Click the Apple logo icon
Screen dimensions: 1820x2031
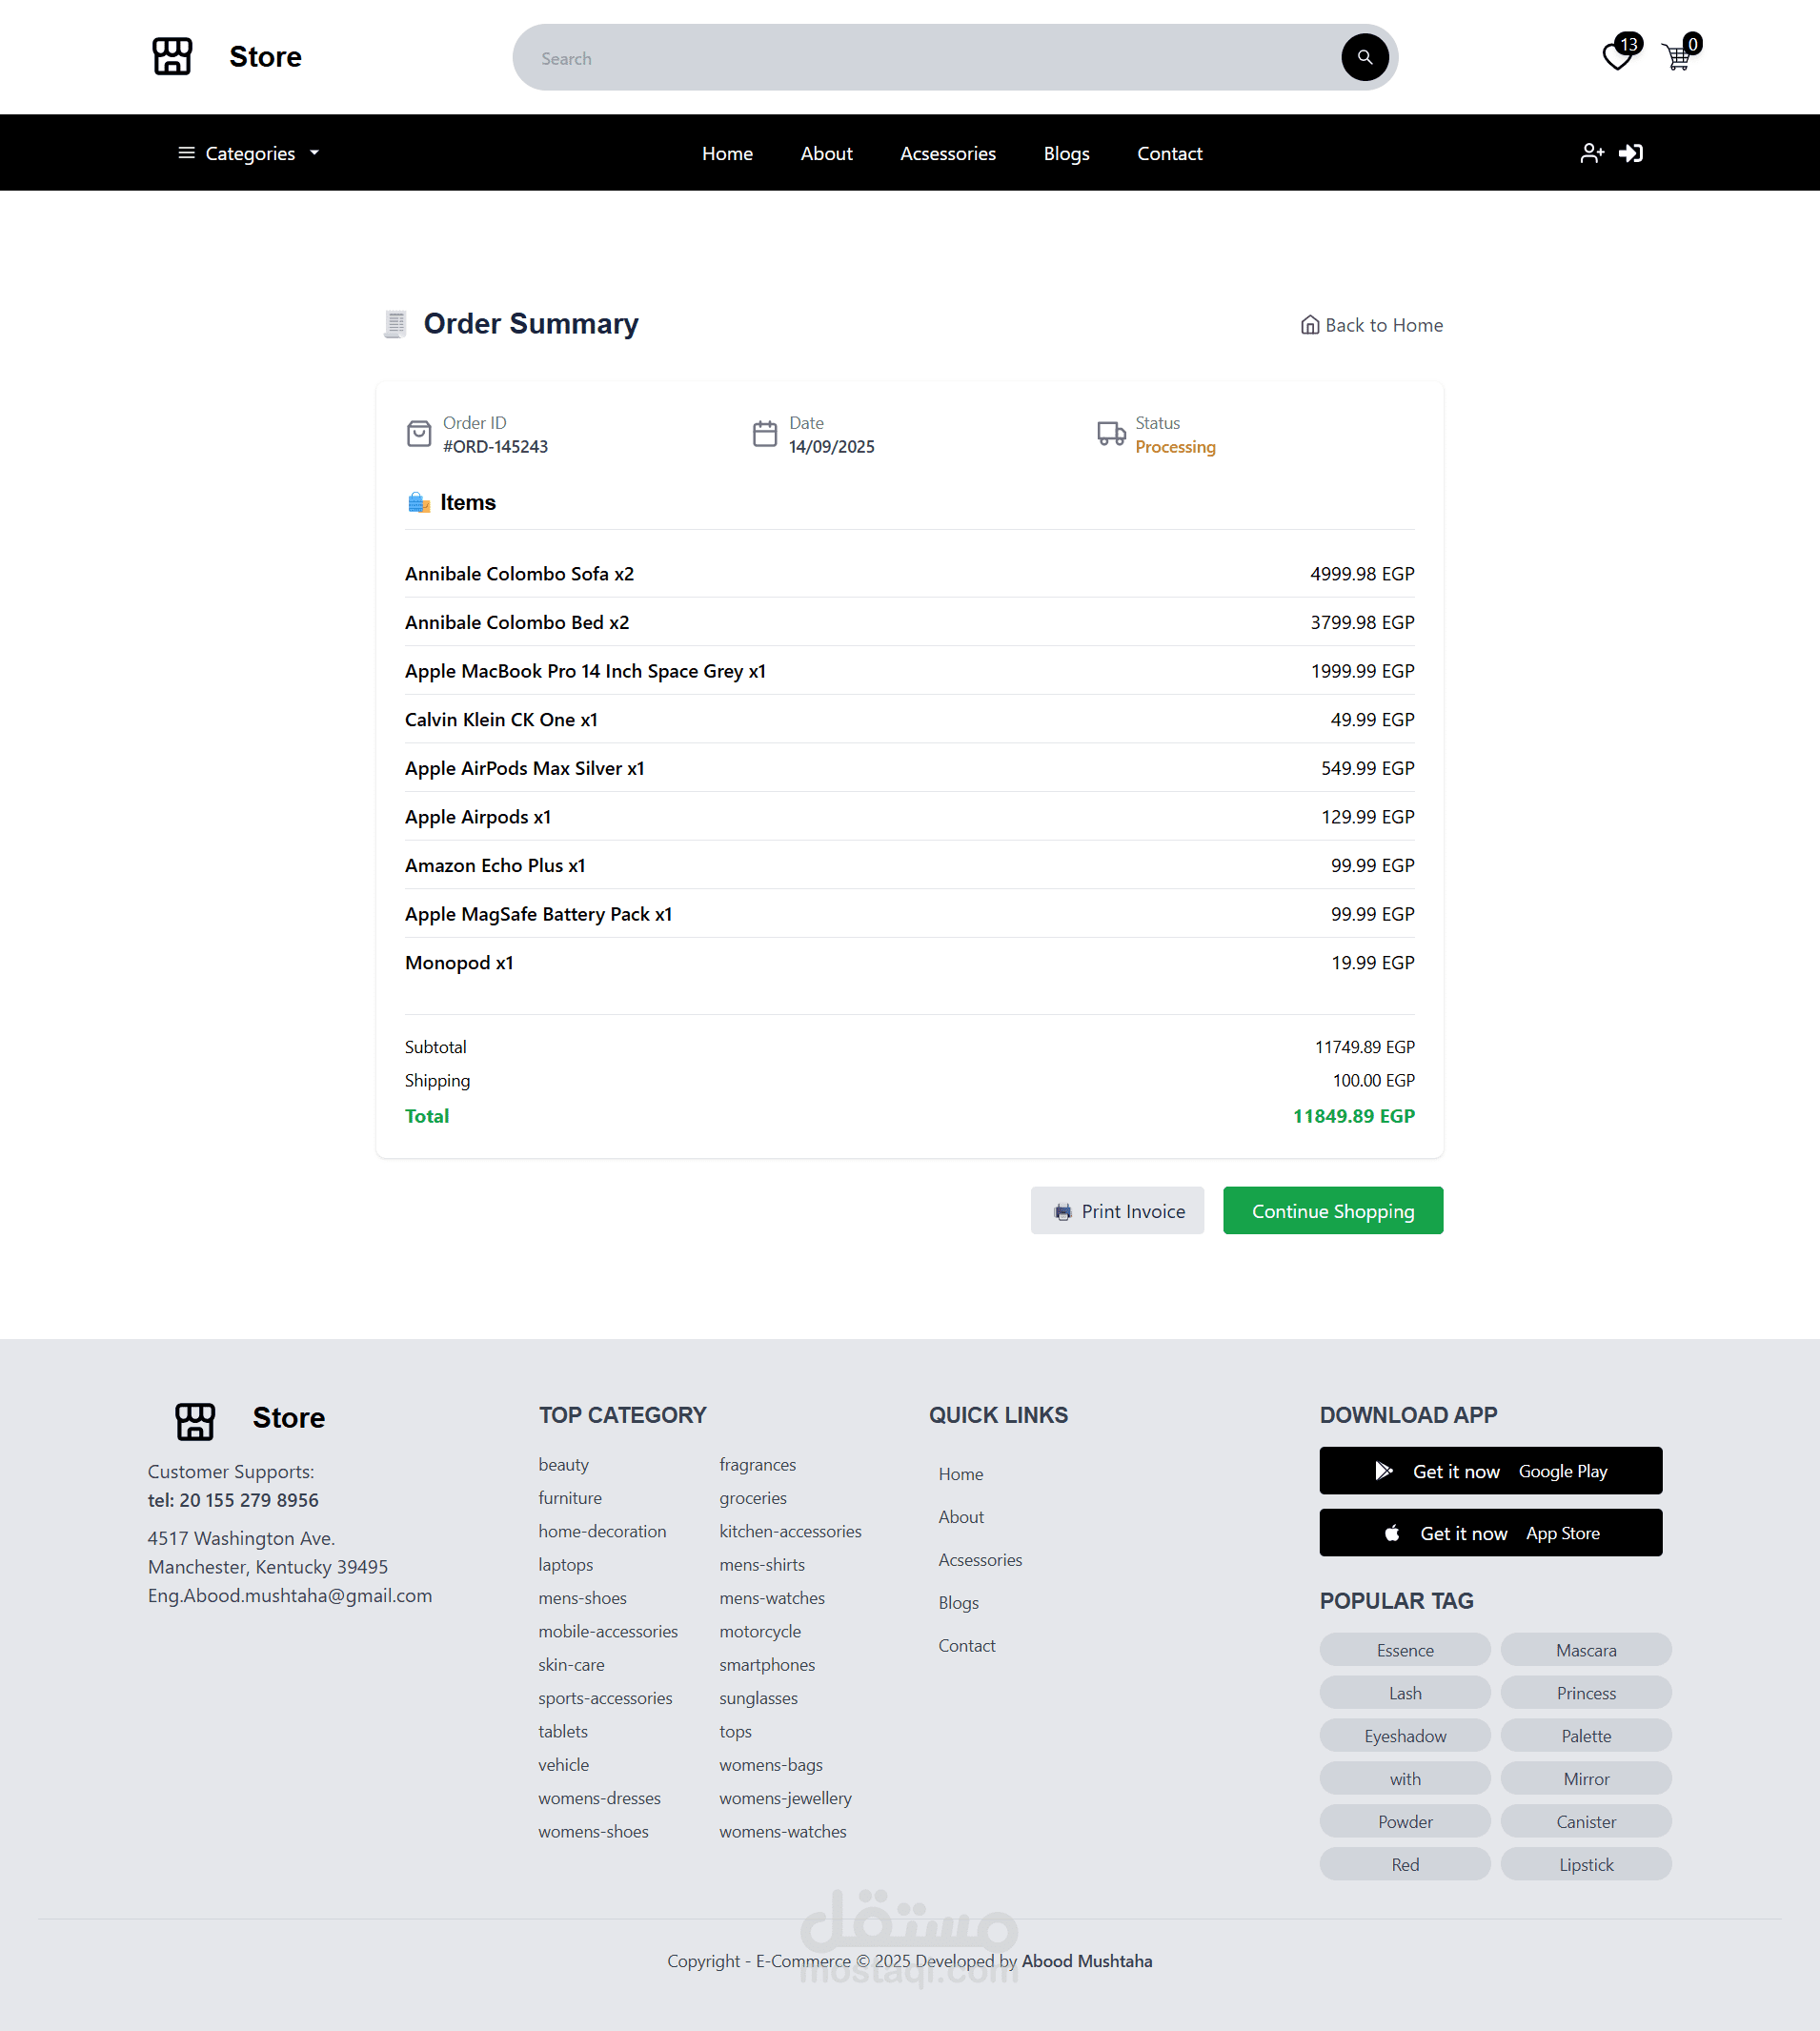[1391, 1533]
